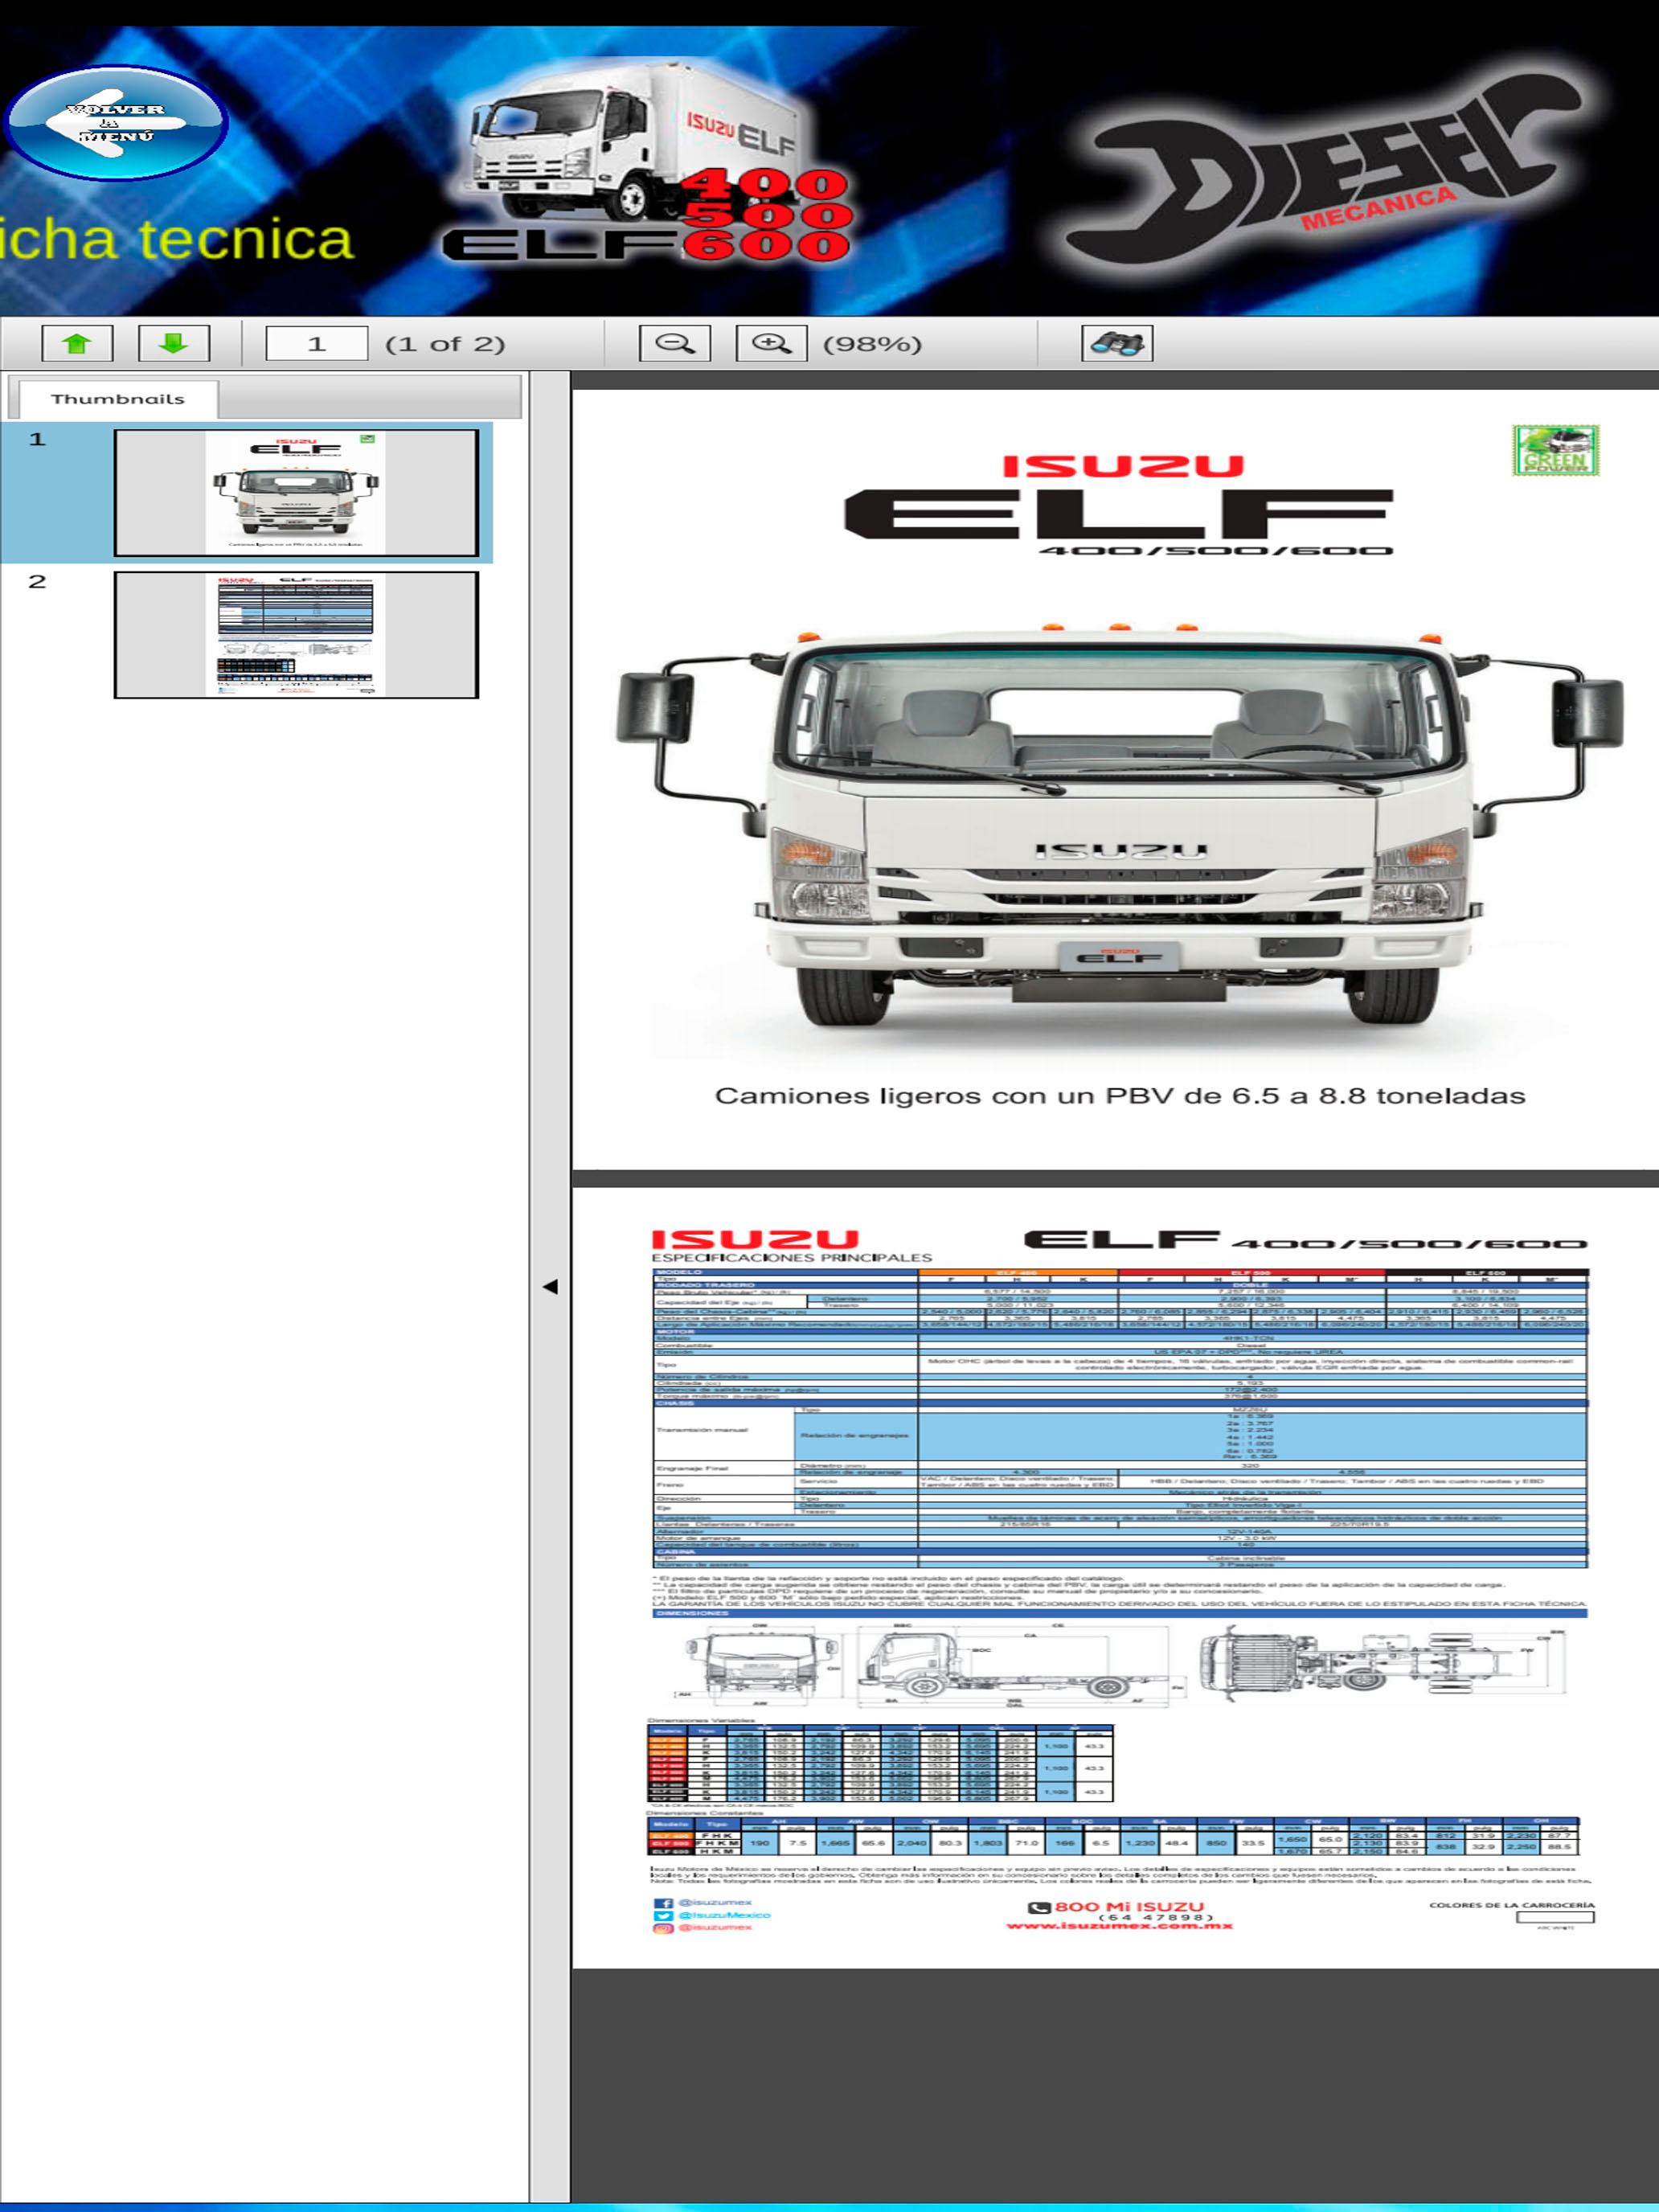Zoom in with the plus magnifier icon
The width and height of the screenshot is (1659, 2212).
(x=771, y=343)
